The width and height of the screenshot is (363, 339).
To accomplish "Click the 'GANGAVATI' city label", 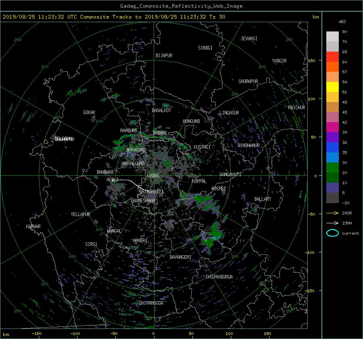I will (x=230, y=175).
